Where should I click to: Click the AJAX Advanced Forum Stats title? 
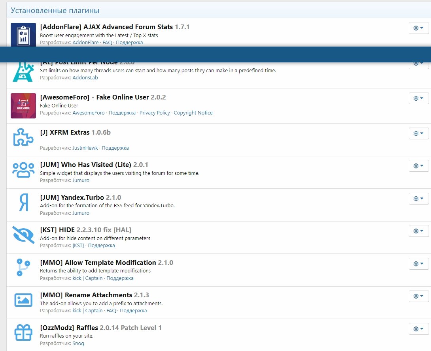pos(106,27)
